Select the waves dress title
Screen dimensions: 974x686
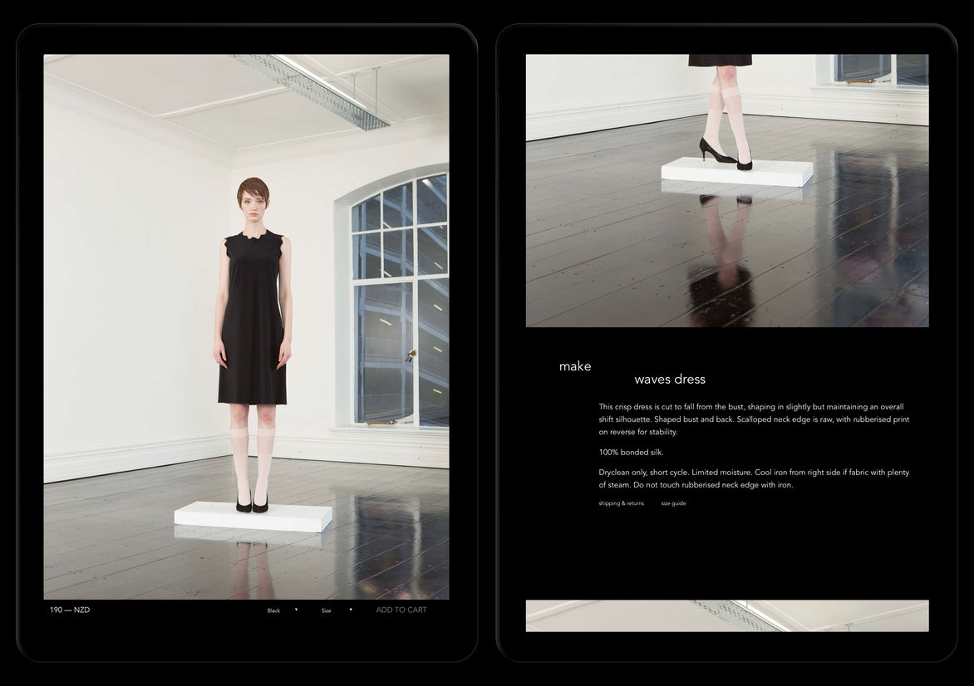click(670, 380)
